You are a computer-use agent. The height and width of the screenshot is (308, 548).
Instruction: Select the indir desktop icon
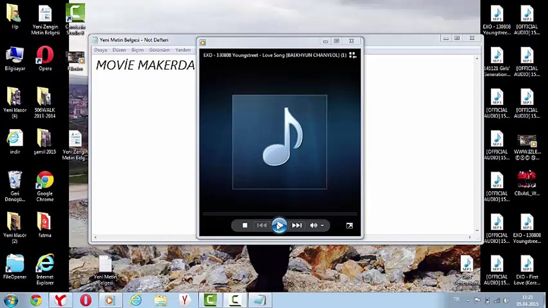coord(15,142)
